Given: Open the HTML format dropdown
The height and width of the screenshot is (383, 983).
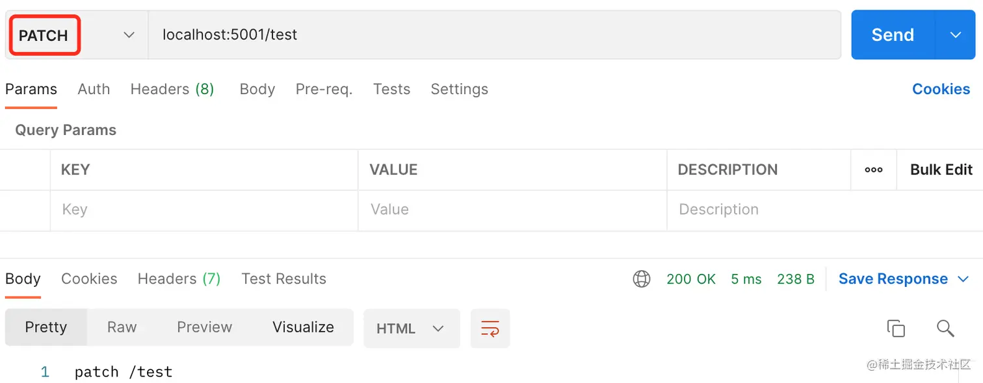Looking at the screenshot, I should tap(411, 328).
